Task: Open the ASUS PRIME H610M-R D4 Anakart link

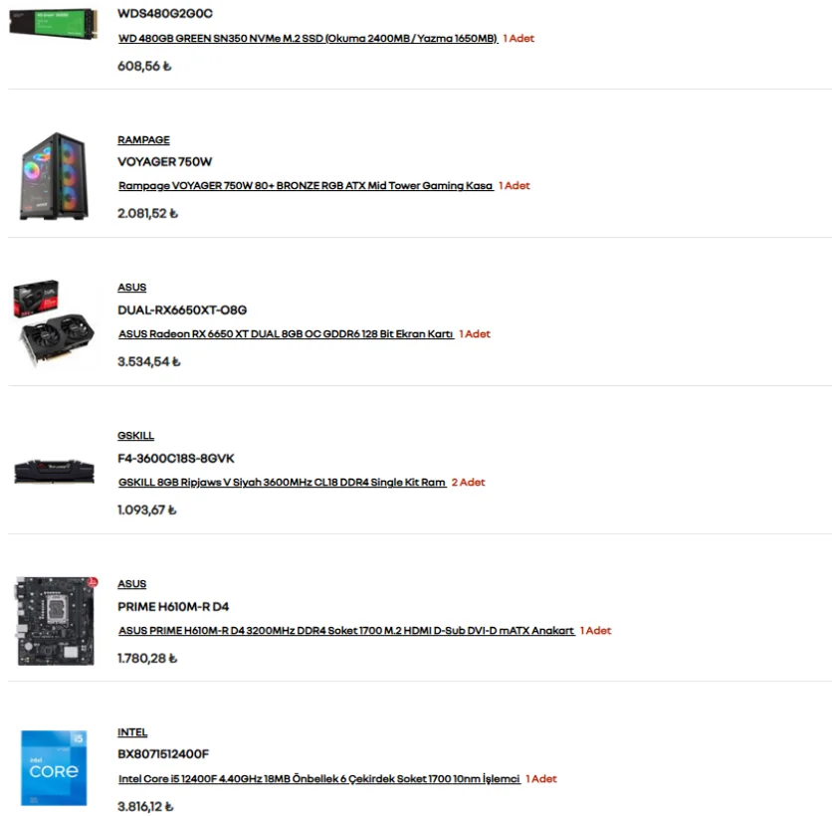Action: pyautogui.click(x=346, y=630)
